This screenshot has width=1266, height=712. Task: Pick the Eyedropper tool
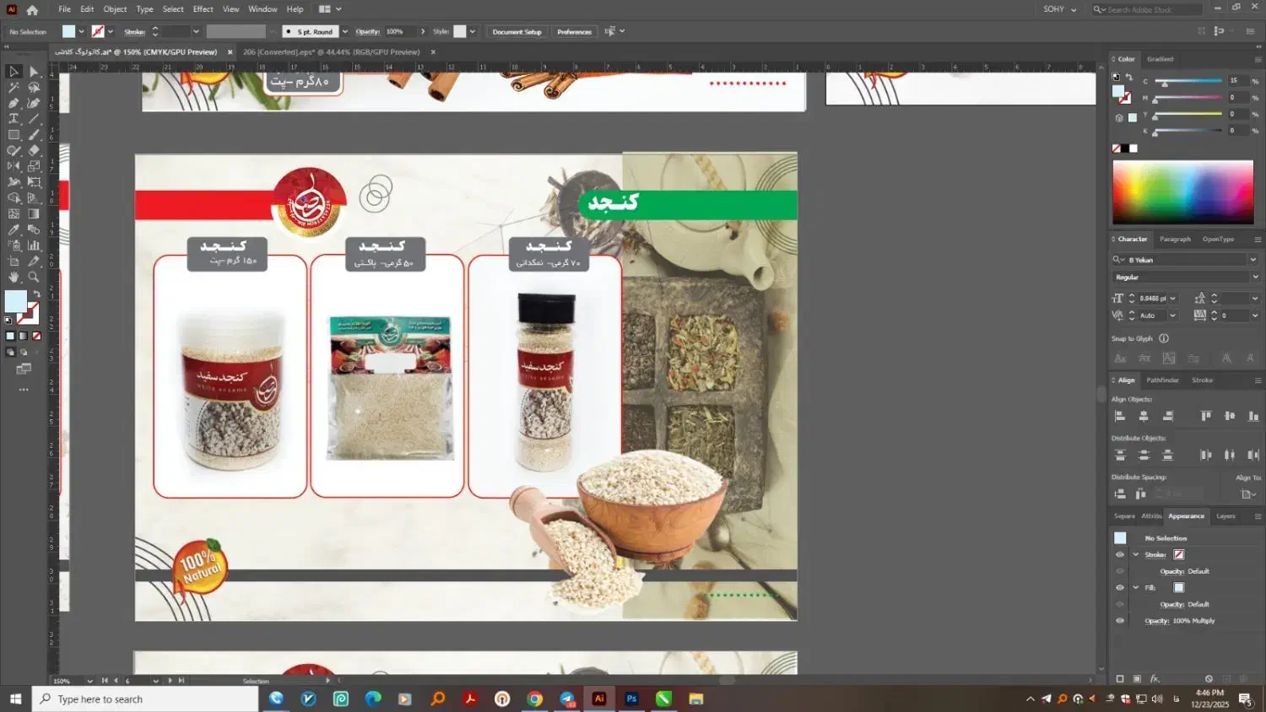(x=14, y=229)
